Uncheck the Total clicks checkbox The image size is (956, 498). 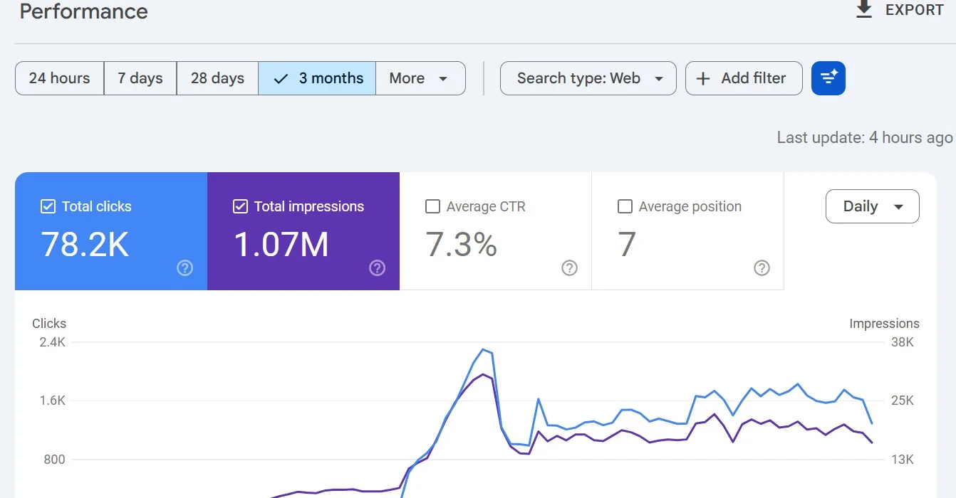coord(48,206)
